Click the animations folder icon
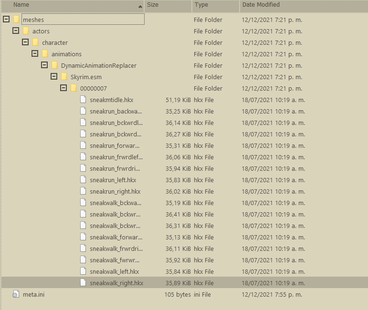The image size is (368, 310). (x=45, y=54)
